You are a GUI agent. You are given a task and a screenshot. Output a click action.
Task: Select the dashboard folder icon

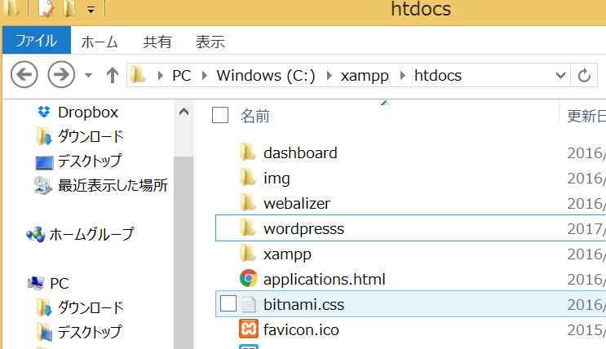click(x=247, y=152)
